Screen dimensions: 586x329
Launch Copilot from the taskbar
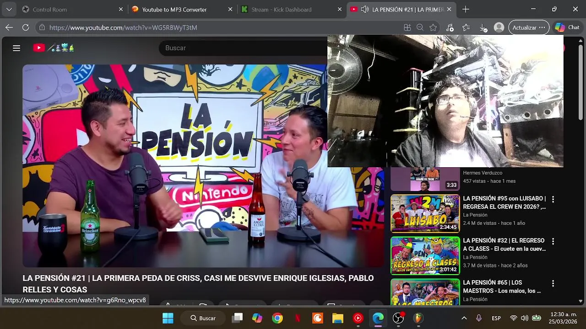tap(257, 318)
